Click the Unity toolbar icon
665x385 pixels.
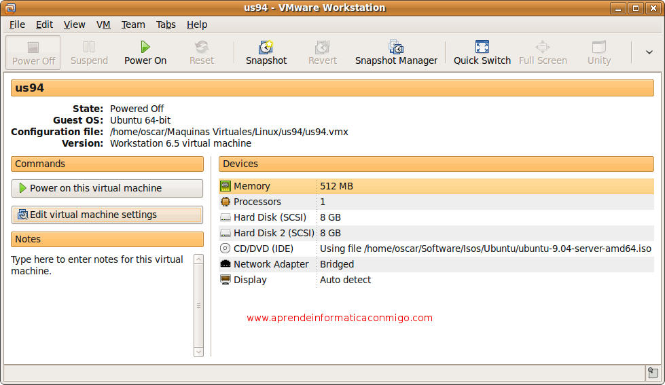point(599,47)
